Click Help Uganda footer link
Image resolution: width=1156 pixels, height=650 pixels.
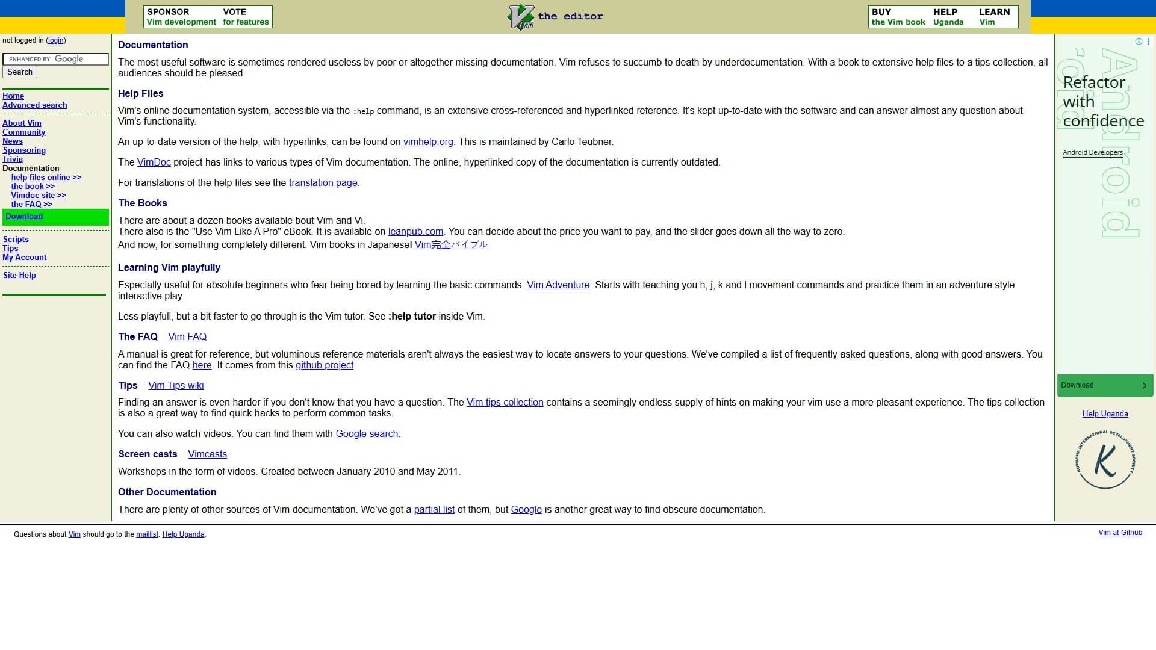183,534
